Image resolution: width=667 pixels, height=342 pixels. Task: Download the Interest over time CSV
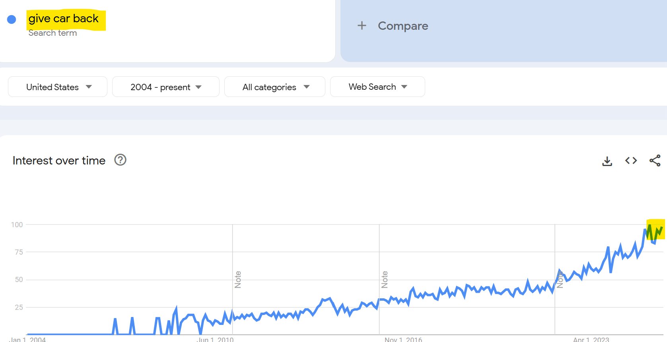pyautogui.click(x=607, y=161)
